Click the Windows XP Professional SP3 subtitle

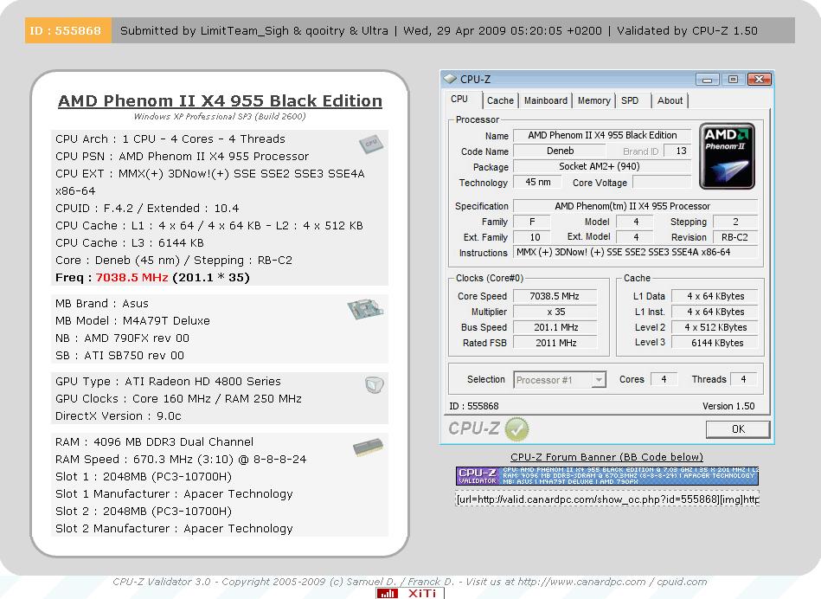coord(220,116)
